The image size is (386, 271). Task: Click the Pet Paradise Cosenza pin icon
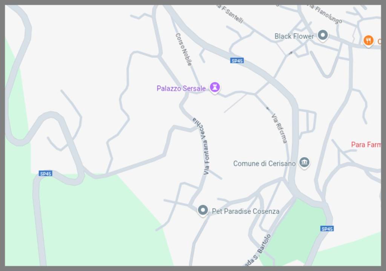(203, 210)
